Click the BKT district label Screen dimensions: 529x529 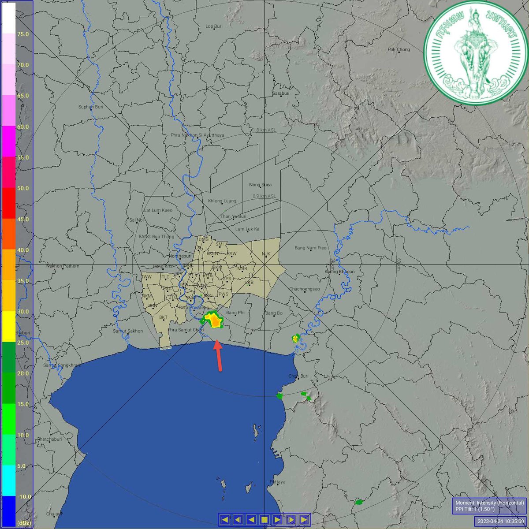(163, 317)
